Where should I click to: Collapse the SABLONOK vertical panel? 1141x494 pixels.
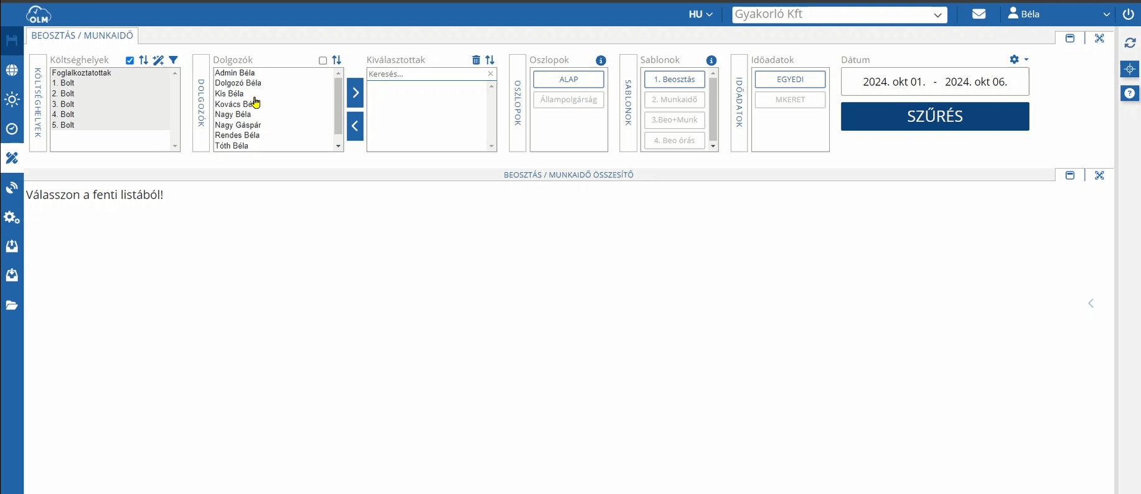[x=628, y=103]
